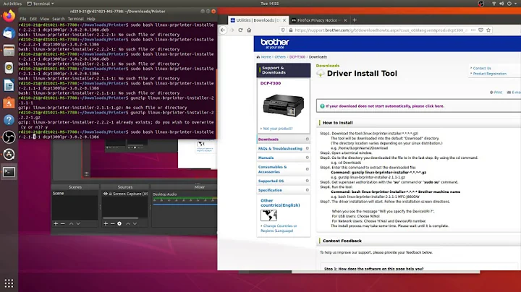The width and height of the screenshot is (521, 292).
Task: Click the Firefox URL address bar
Action: tap(381, 30)
